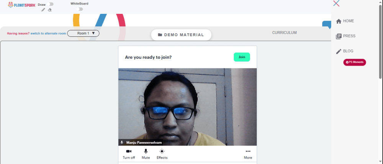Click the home icon in sidebar
This screenshot has width=383, height=164.
(339, 21)
